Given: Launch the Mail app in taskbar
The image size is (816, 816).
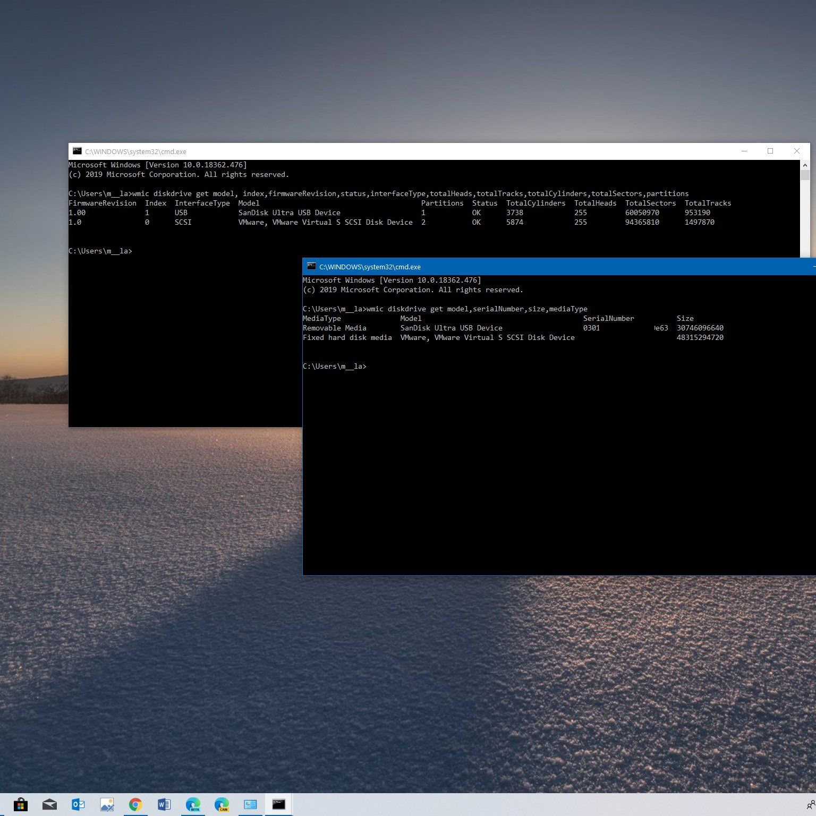Looking at the screenshot, I should pyautogui.click(x=49, y=804).
